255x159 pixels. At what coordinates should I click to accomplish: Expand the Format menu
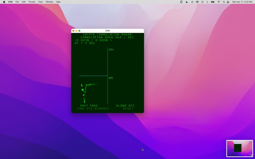32,2
